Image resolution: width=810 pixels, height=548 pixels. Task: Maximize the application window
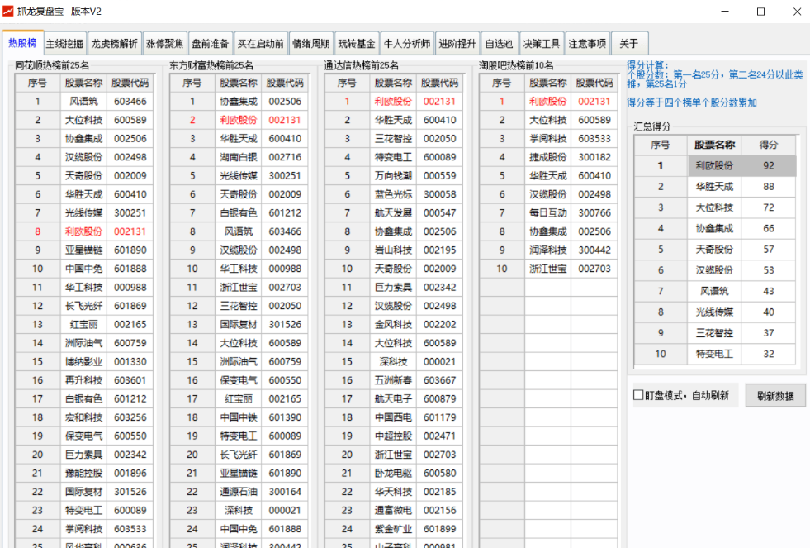tap(760, 12)
